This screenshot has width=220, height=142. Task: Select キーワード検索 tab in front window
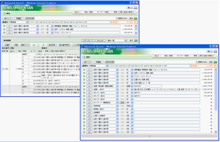click(x=182, y=56)
